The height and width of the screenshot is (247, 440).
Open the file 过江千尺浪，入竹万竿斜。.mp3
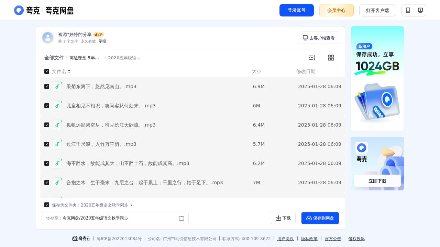click(x=101, y=144)
